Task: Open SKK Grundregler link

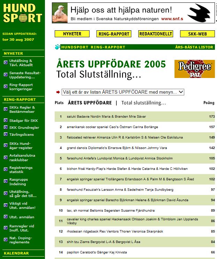Action: point(24,127)
